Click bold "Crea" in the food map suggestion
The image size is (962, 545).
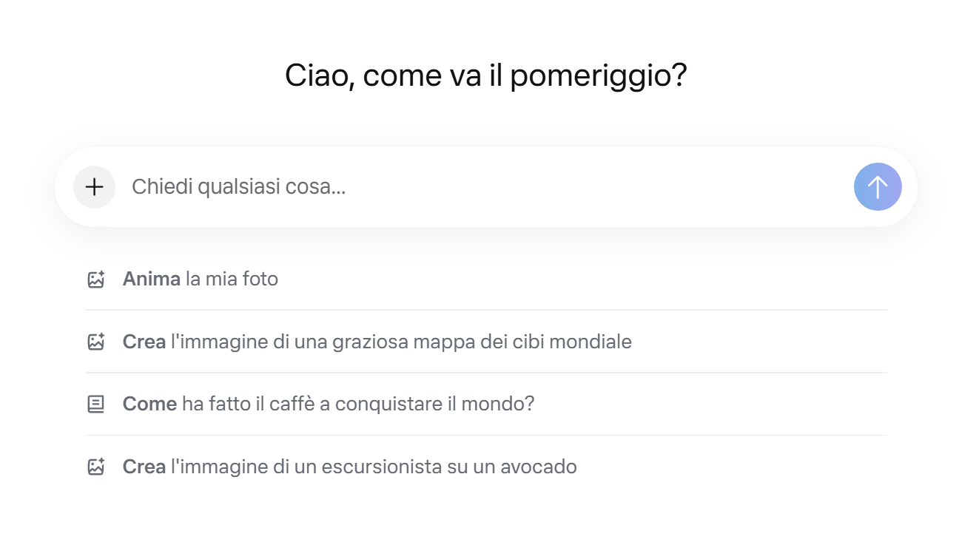point(144,342)
